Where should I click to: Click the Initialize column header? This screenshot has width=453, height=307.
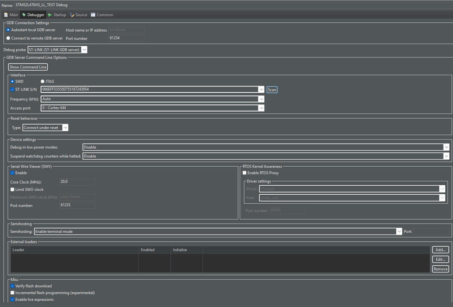(x=187, y=250)
